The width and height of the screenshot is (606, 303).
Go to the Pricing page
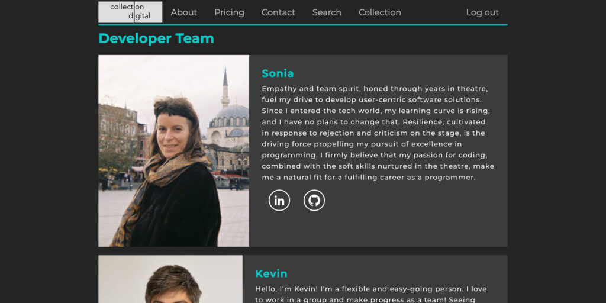point(229,12)
